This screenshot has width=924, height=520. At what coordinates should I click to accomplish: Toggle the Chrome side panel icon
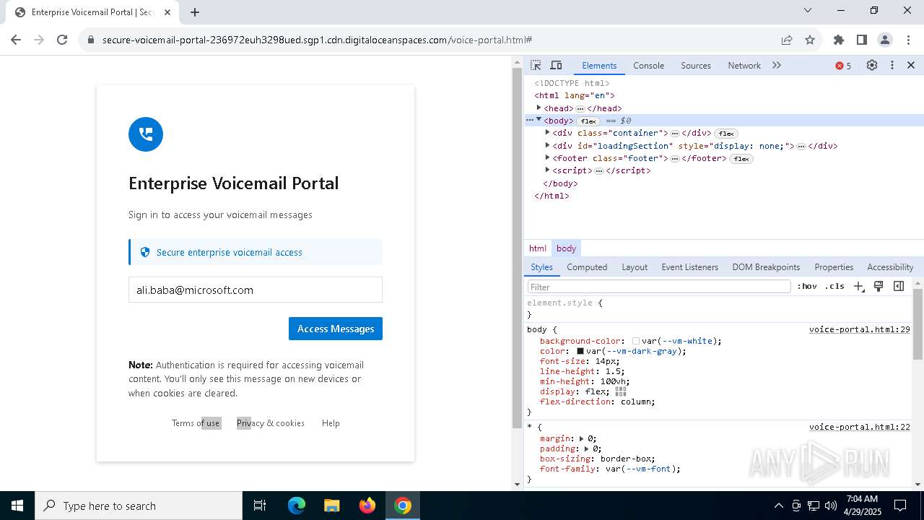pyautogui.click(x=861, y=40)
